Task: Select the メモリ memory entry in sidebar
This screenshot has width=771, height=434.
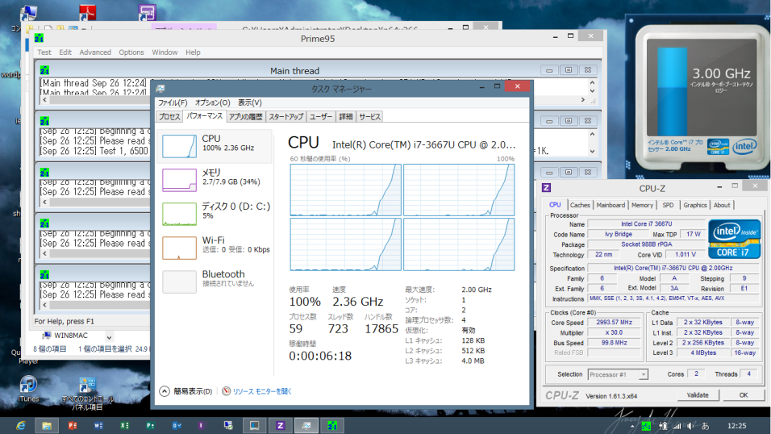Action: pos(215,180)
